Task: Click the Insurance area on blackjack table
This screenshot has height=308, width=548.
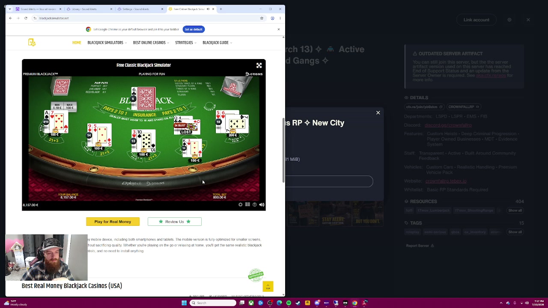Action: point(144,115)
